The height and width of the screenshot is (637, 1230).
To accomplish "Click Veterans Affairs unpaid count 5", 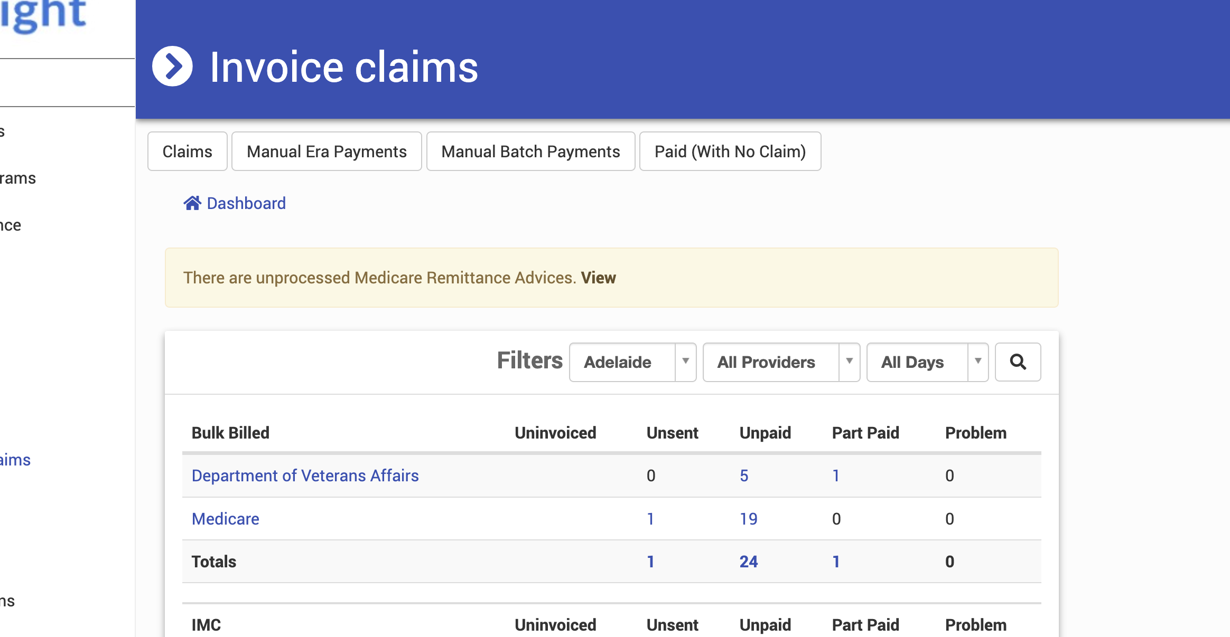I will (744, 476).
